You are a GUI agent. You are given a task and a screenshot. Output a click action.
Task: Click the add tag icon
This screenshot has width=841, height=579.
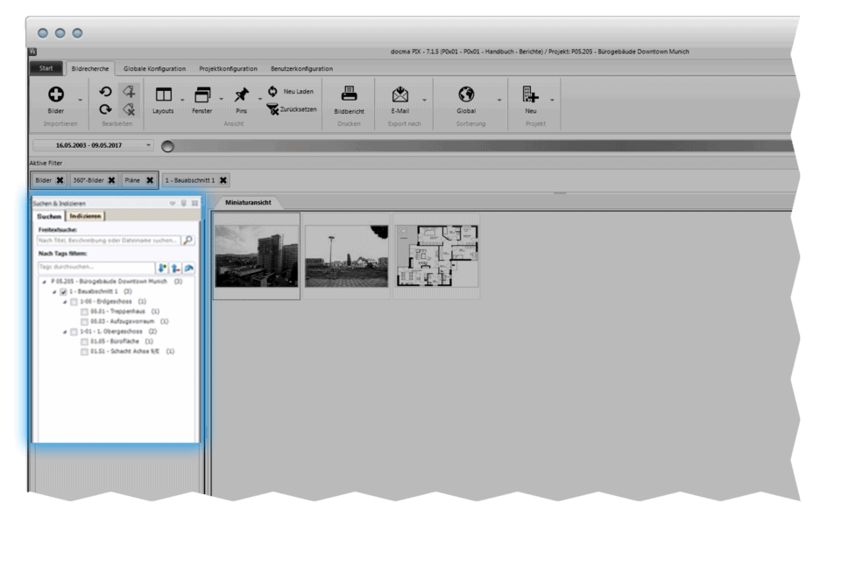(129, 92)
